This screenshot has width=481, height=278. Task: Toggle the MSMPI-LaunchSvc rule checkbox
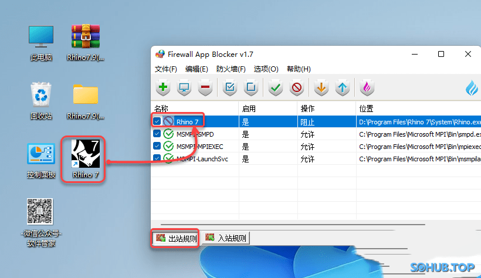(157, 158)
